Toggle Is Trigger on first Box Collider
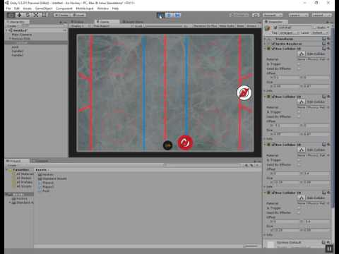The height and width of the screenshot is (254, 339). 299,64
